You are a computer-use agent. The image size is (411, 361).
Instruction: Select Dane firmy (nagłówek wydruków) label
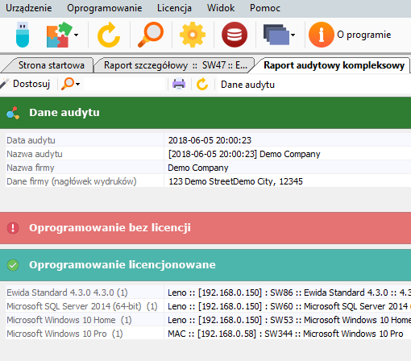pos(72,181)
